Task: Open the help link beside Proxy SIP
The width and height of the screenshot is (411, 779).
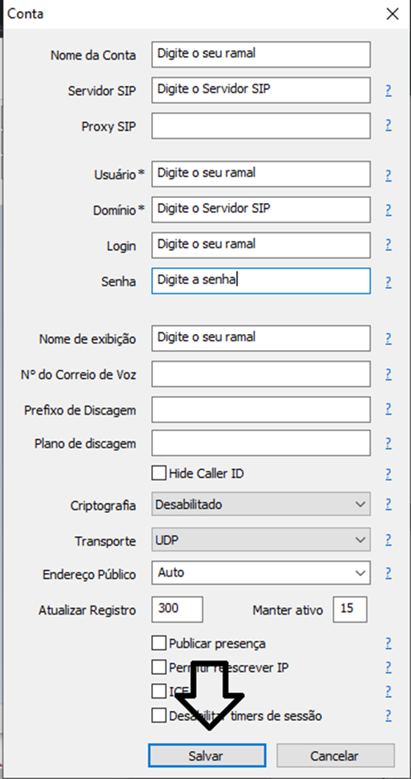Action: 388,125
